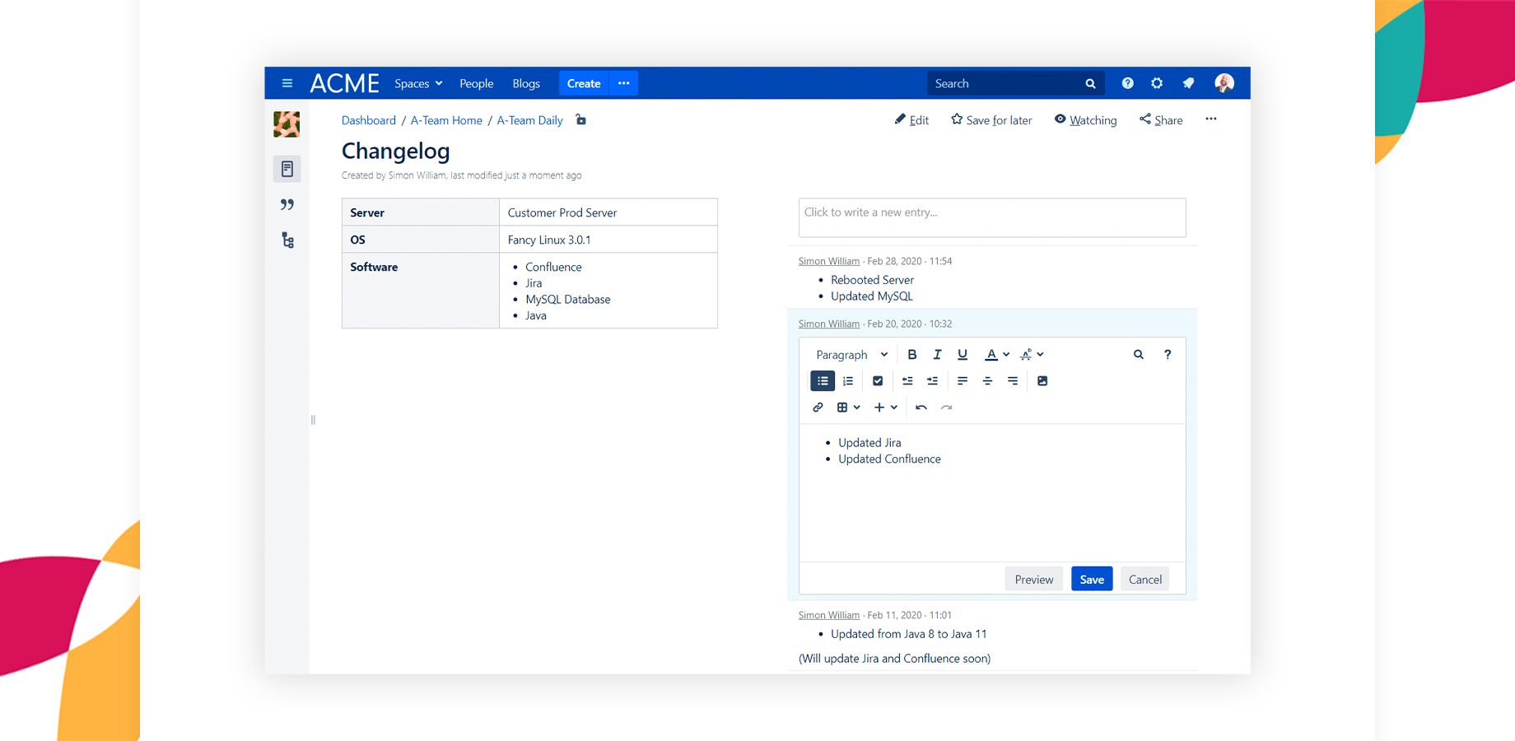The height and width of the screenshot is (741, 1515).
Task: Expand the text color picker arrow
Action: coord(1006,355)
